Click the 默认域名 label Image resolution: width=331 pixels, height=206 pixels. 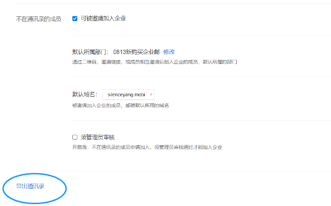tap(85, 94)
